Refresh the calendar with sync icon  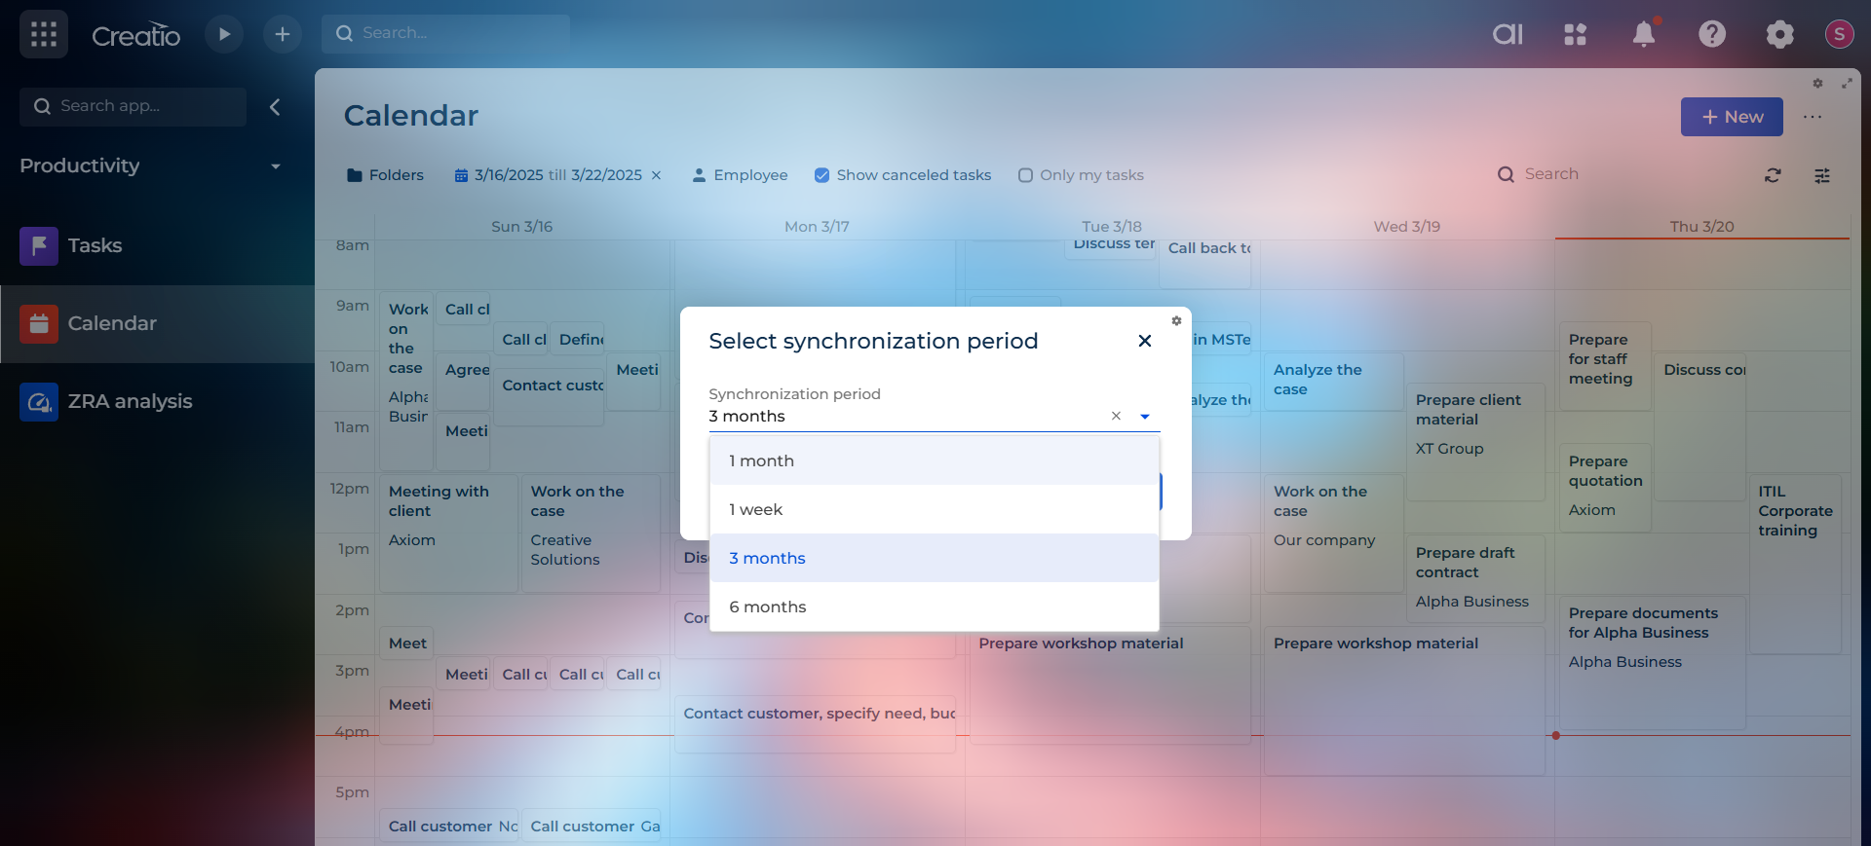(1773, 175)
